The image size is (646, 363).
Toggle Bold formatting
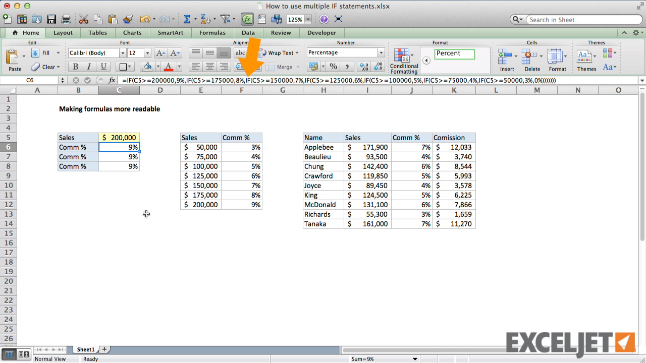pyautogui.click(x=75, y=67)
